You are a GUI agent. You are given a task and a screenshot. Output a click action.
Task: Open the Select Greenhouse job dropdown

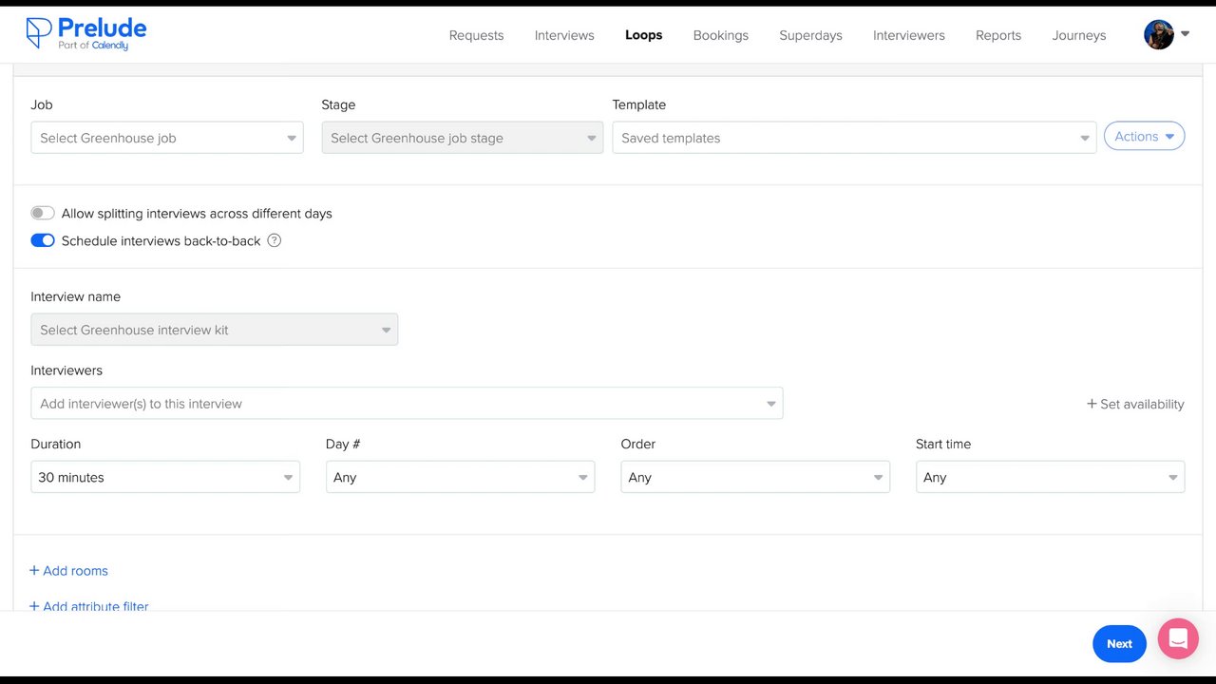pos(167,138)
